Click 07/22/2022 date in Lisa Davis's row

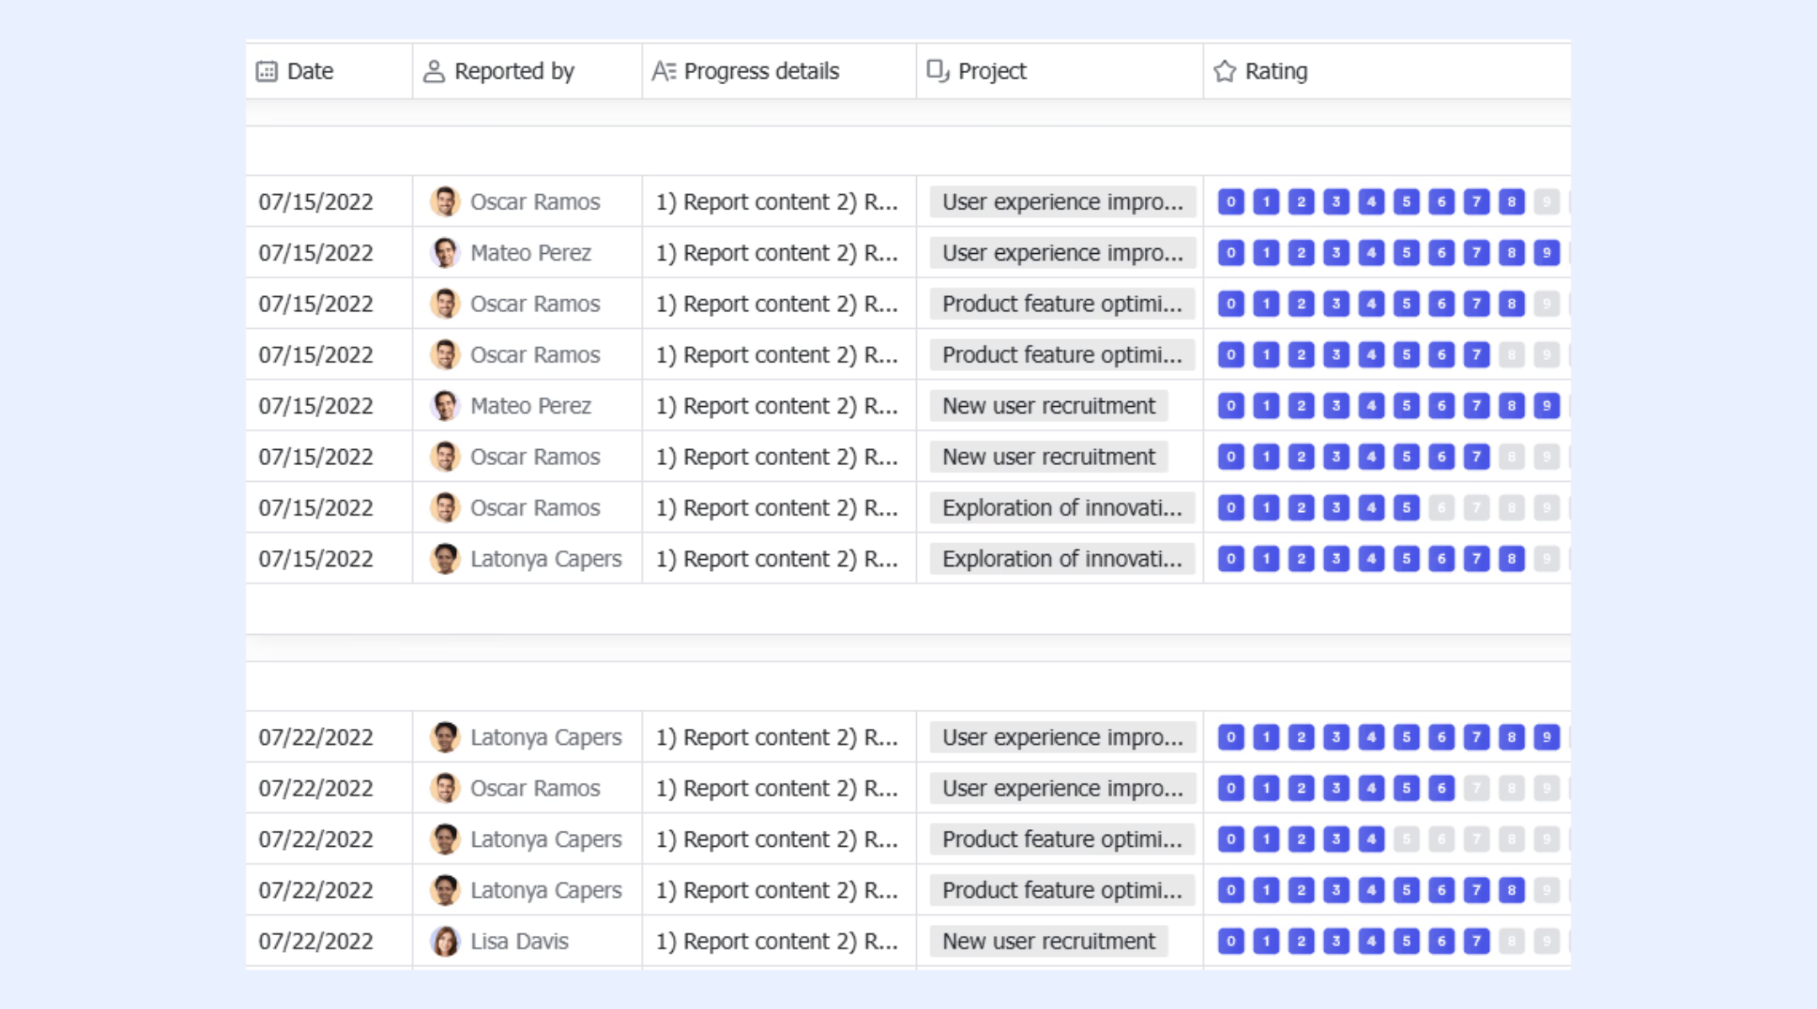315,941
